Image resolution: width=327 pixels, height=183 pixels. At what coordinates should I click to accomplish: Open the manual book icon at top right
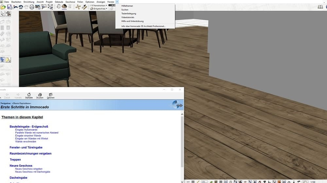320,7
